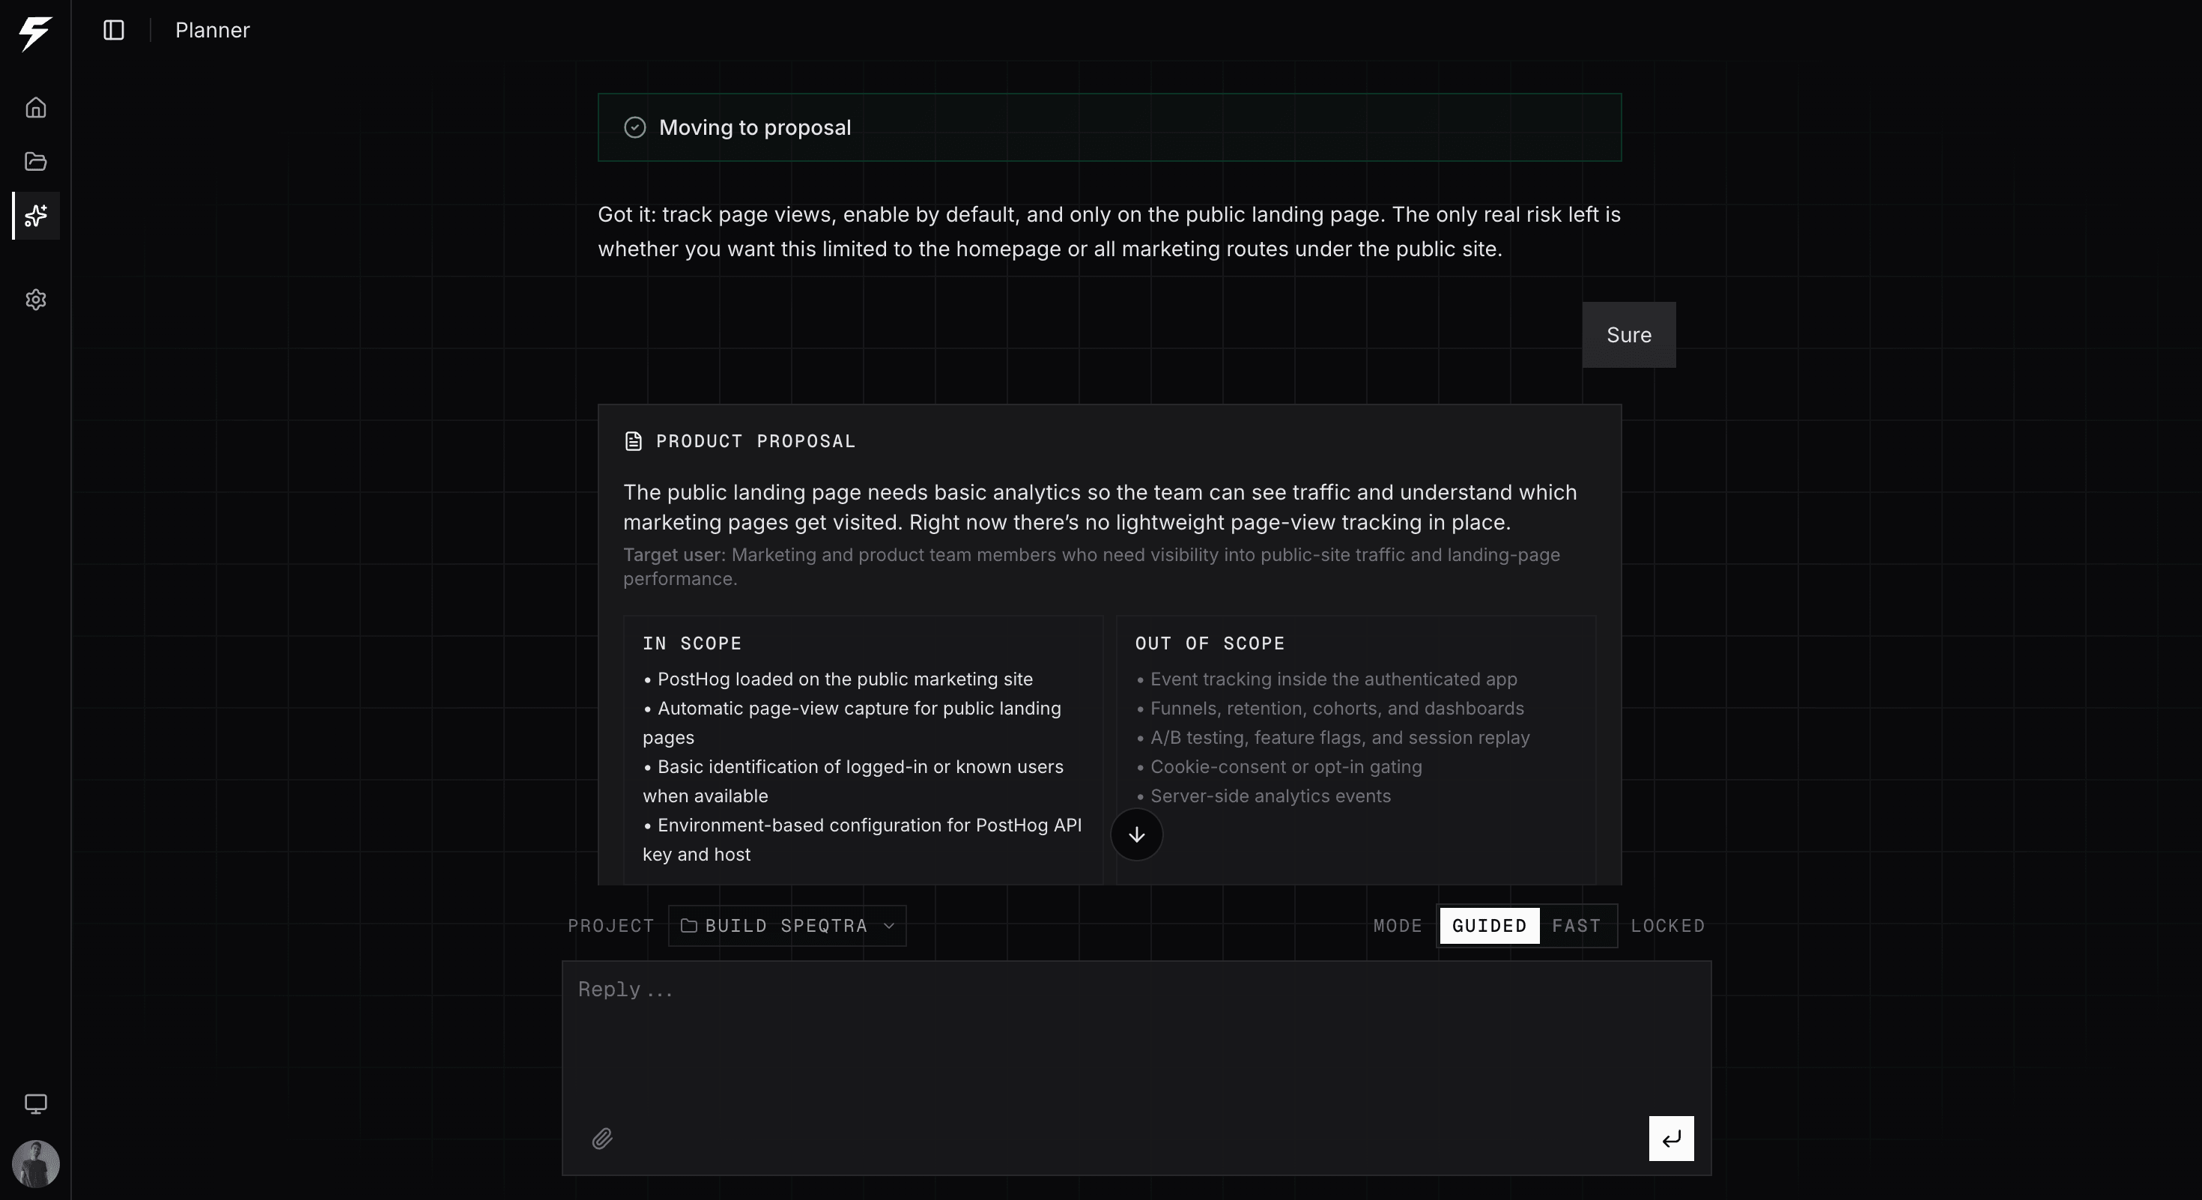Click the Got it assistant message text

(1108, 231)
